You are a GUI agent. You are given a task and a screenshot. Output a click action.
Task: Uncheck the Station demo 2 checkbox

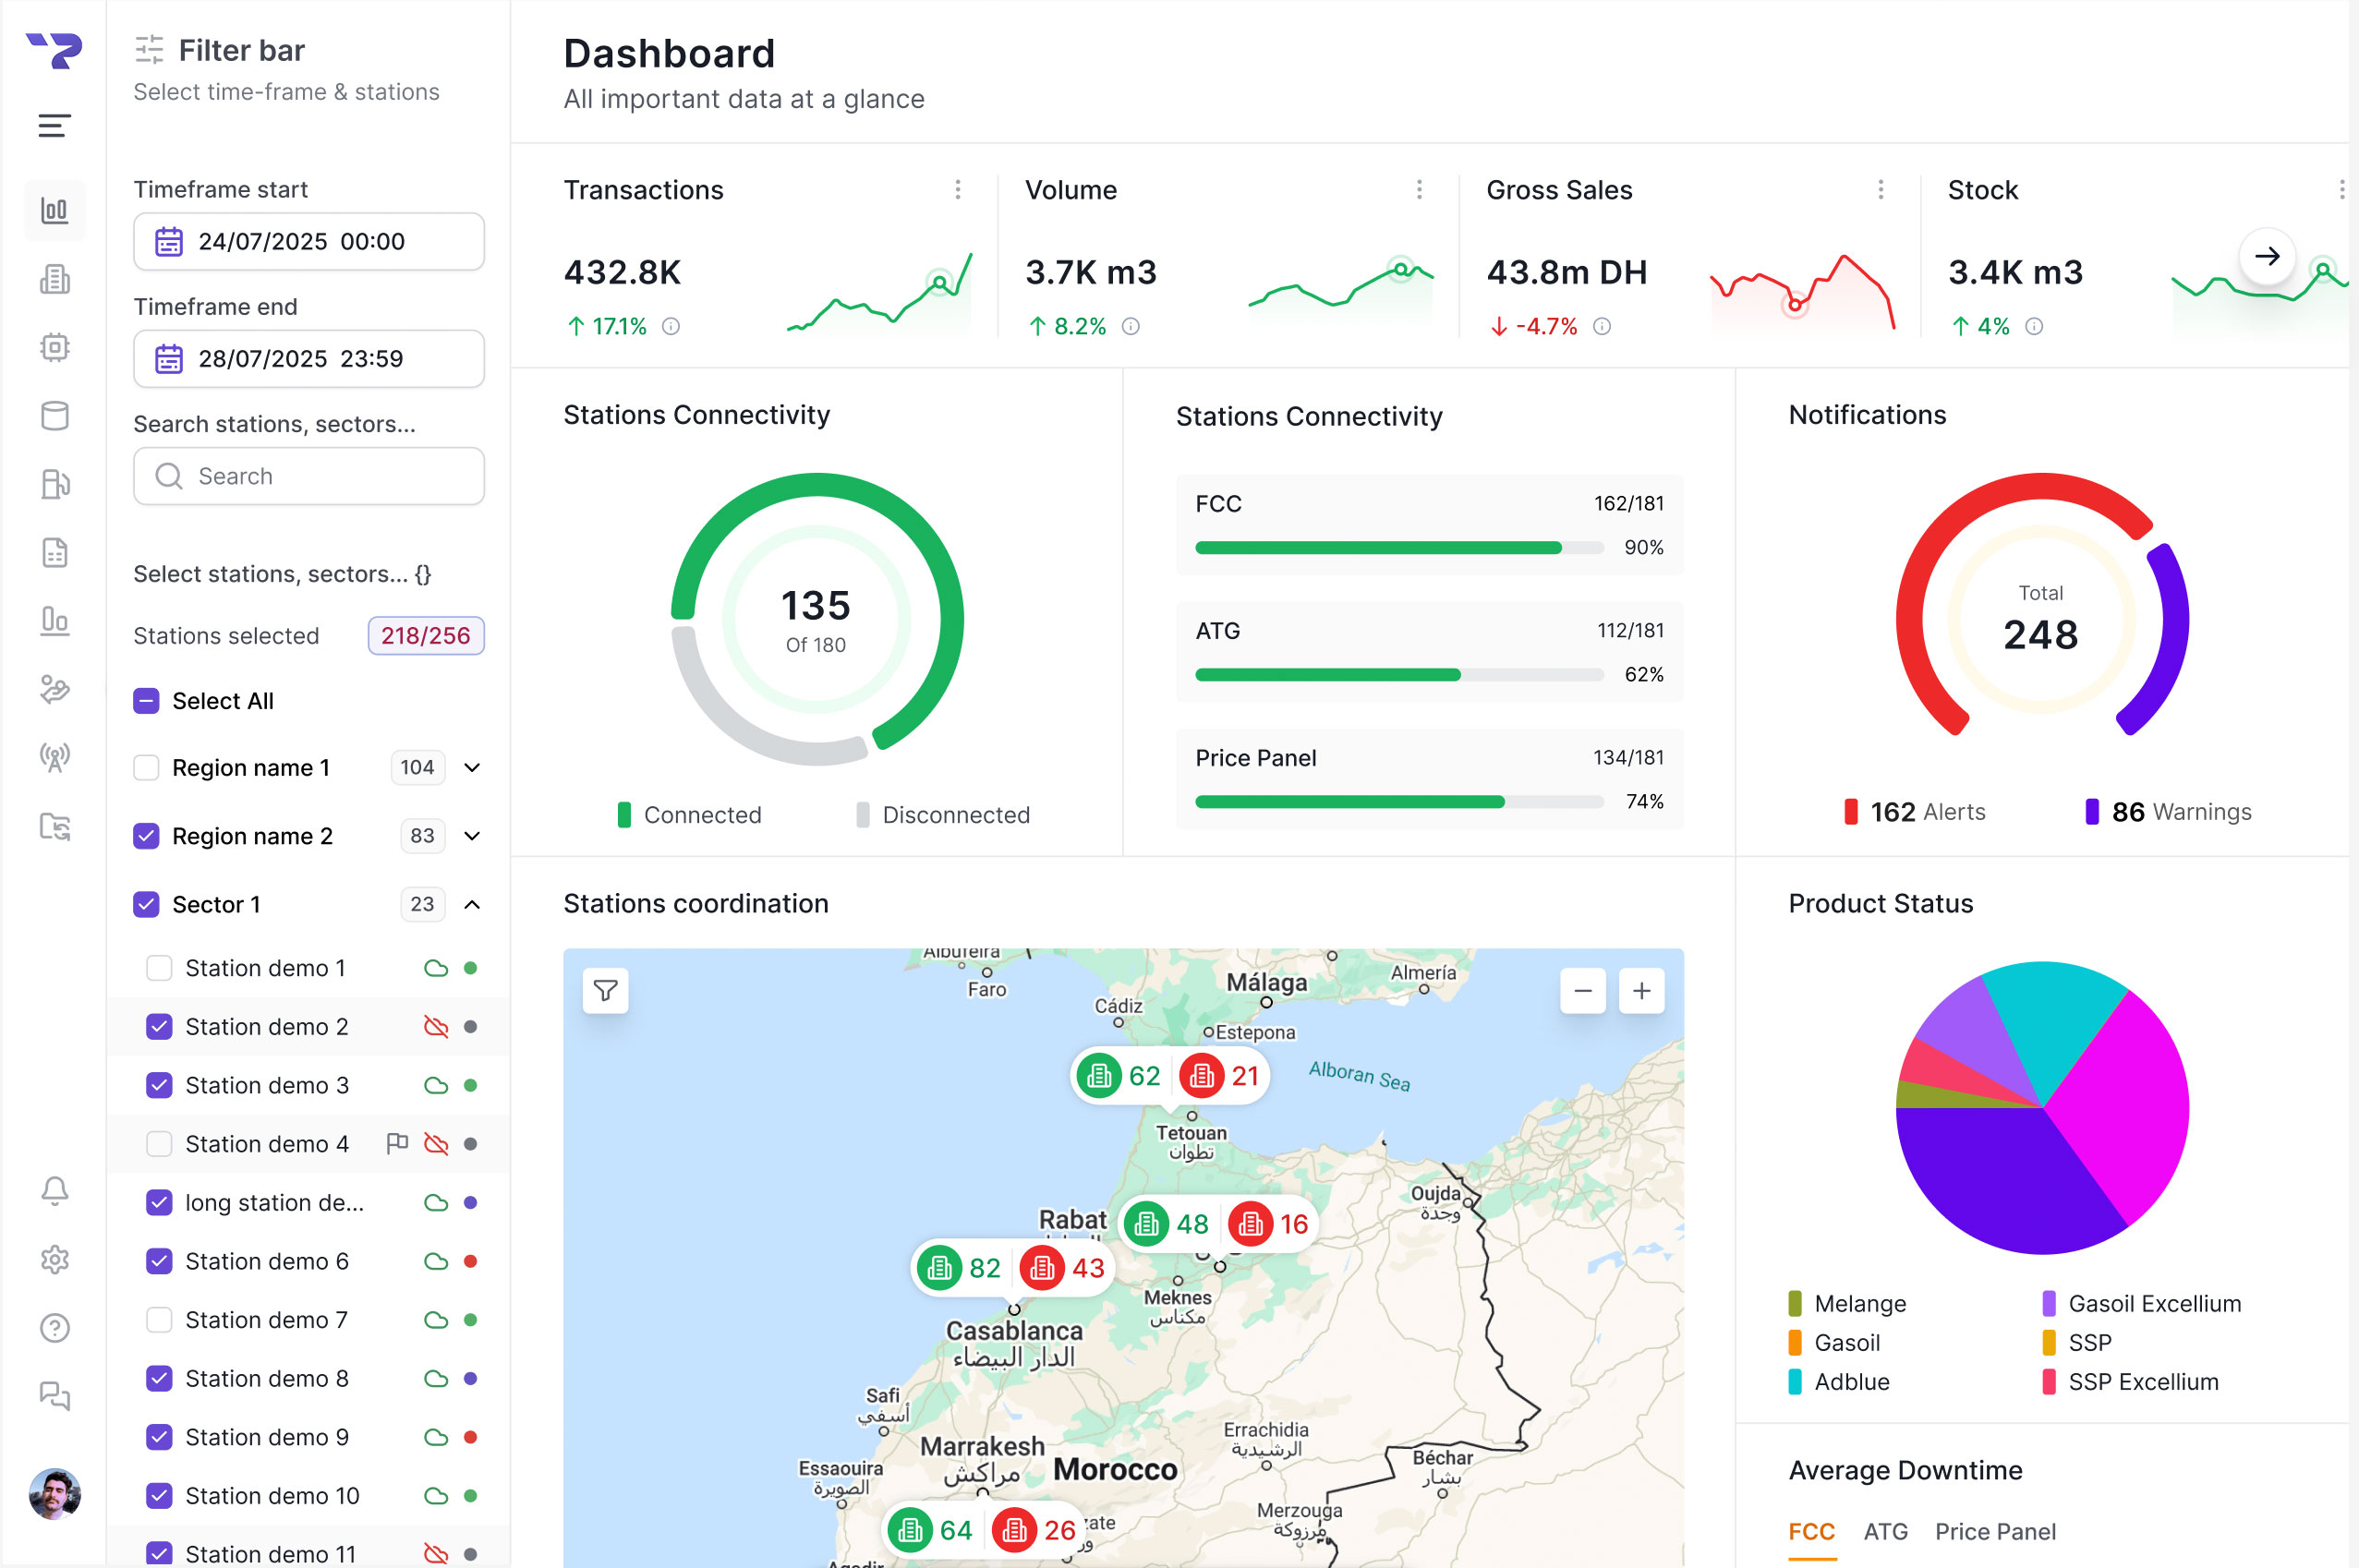point(159,1027)
